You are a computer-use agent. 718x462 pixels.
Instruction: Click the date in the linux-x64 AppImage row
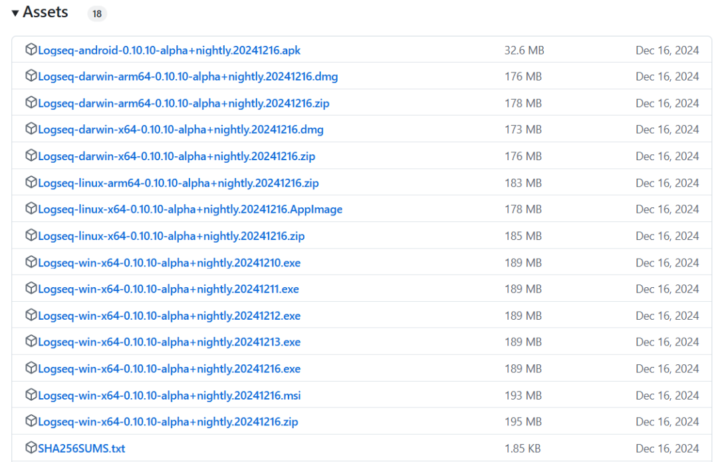(667, 209)
